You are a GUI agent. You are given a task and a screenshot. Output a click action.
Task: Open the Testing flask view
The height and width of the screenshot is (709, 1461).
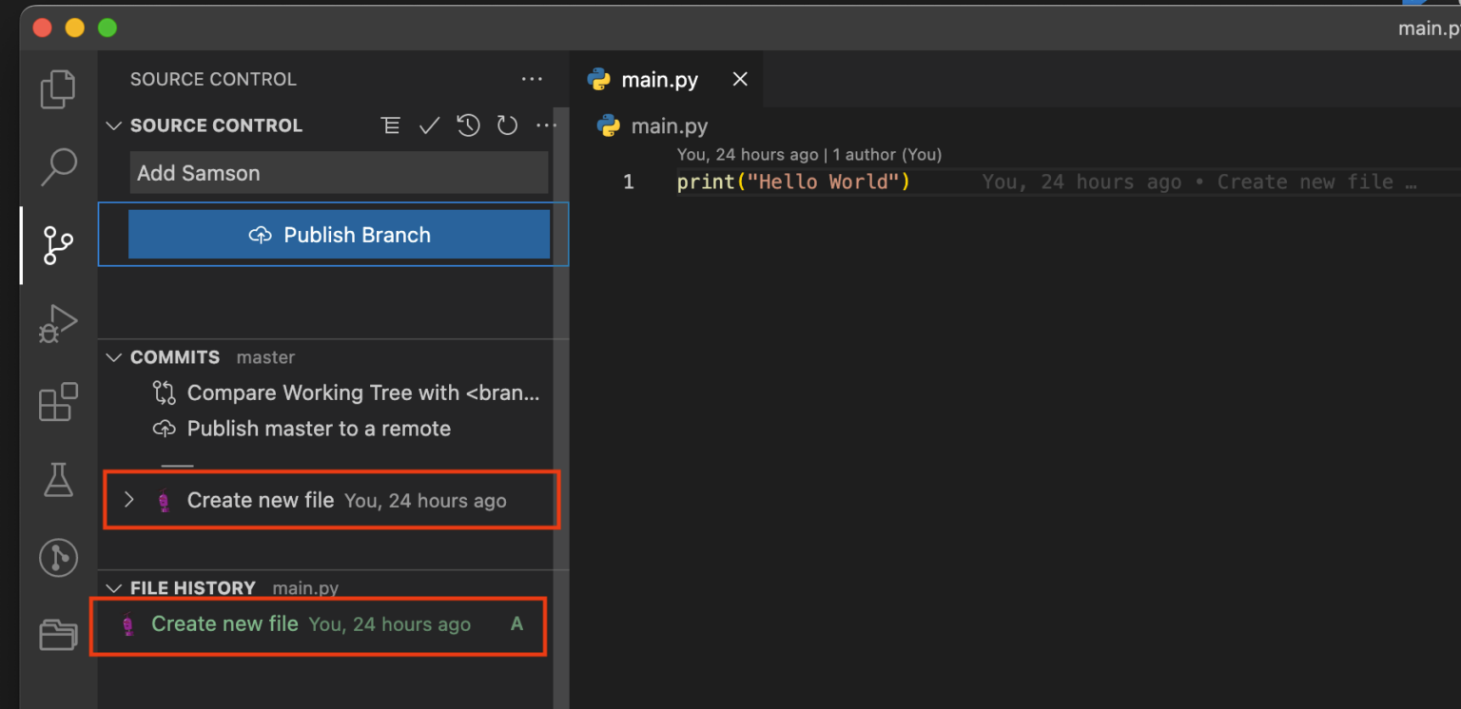pos(58,480)
